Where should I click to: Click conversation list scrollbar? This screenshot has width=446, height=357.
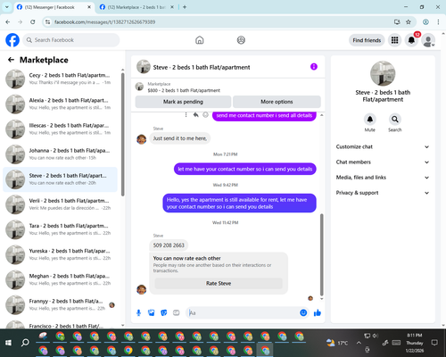(x=122, y=134)
